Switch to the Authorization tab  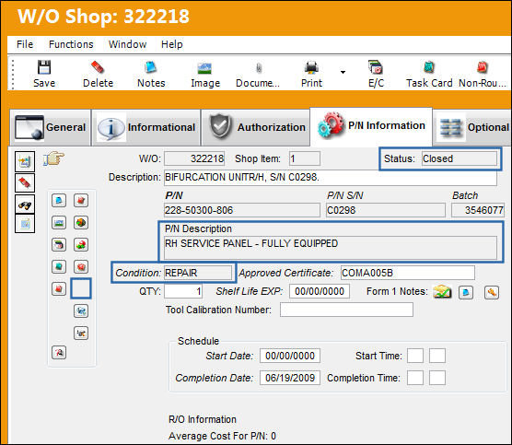click(256, 127)
